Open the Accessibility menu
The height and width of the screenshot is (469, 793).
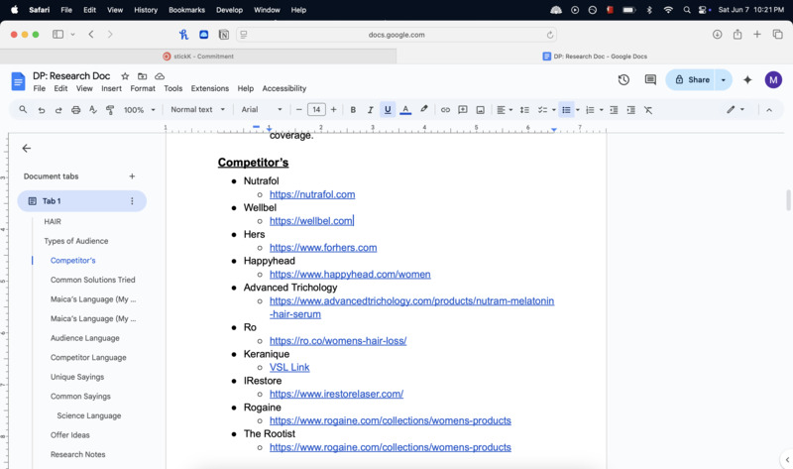click(x=284, y=88)
